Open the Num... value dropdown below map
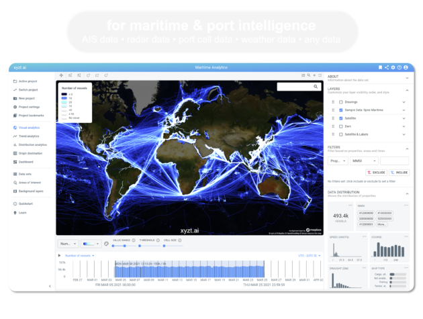 click(68, 244)
